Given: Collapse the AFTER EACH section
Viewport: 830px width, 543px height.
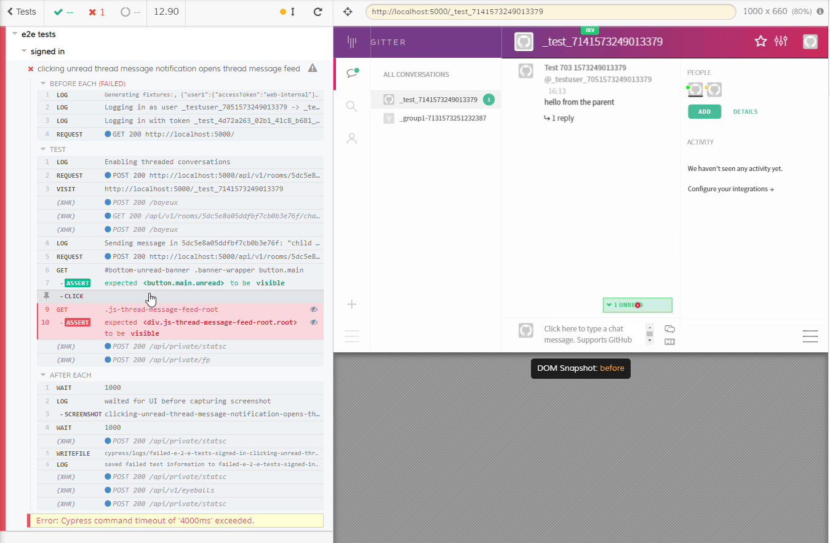Looking at the screenshot, I should 43,375.
